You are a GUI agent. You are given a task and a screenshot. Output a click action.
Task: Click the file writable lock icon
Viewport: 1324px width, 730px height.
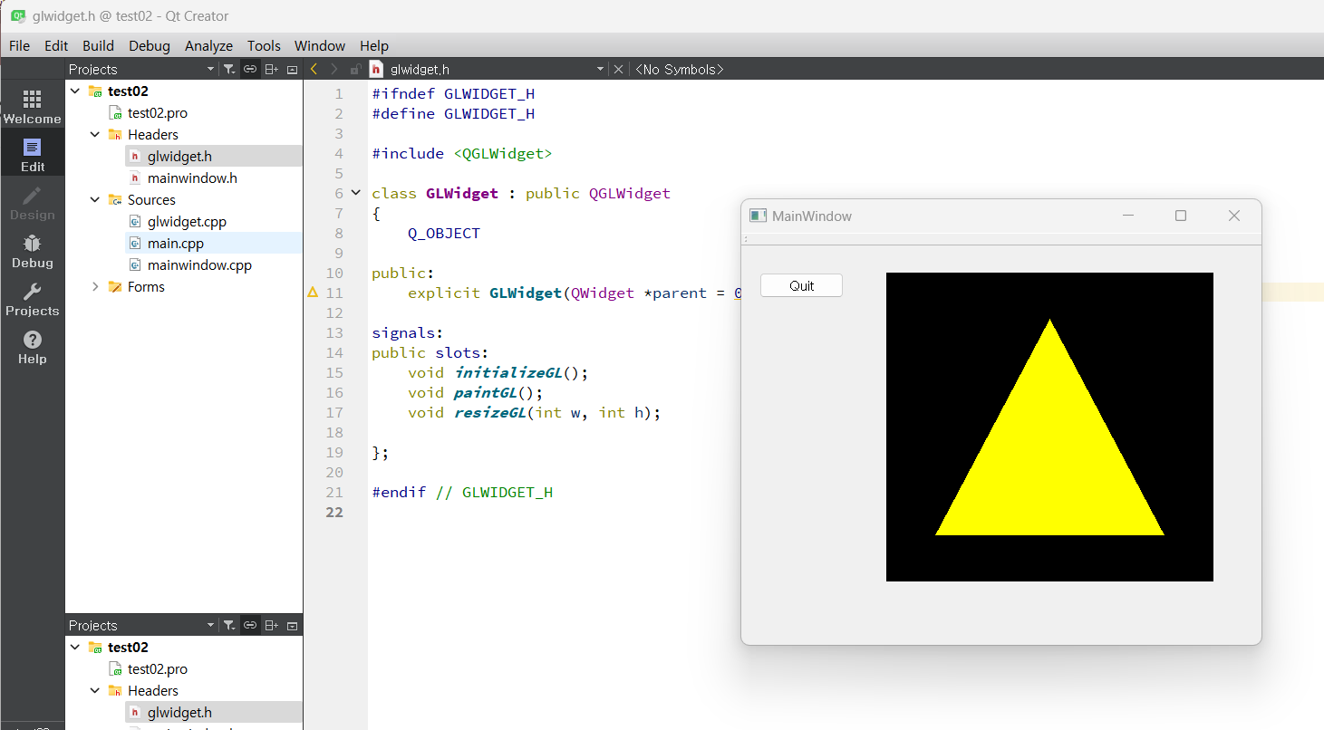[x=355, y=69]
